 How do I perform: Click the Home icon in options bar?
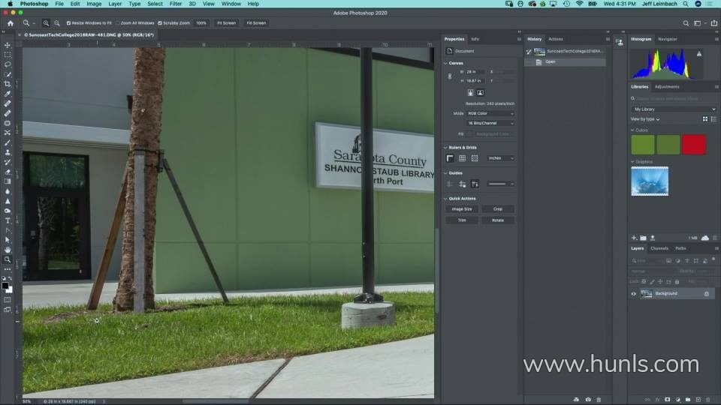coord(10,23)
